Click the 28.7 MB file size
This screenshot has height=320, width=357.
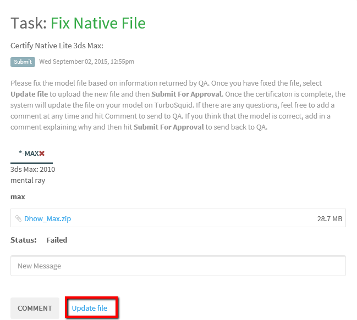click(329, 218)
